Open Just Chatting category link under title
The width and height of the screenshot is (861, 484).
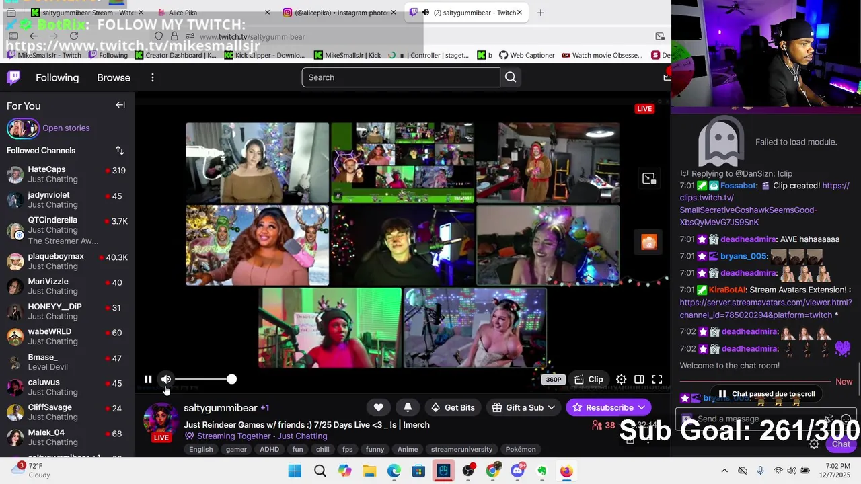point(302,436)
